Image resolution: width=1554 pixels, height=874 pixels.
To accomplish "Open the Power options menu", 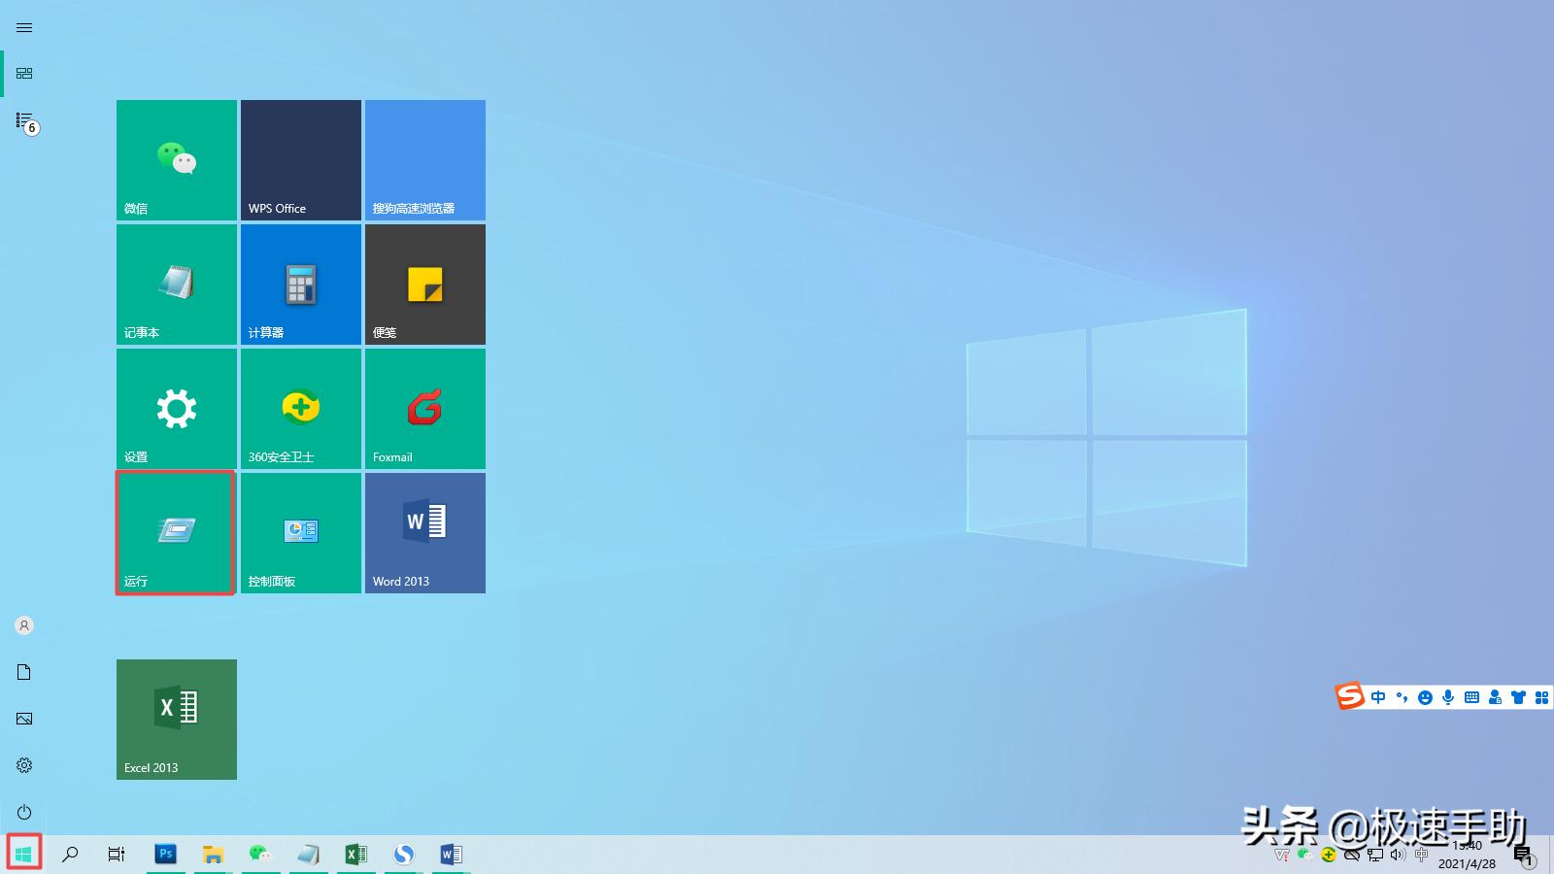I will (24, 812).
